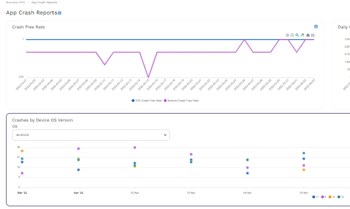Select blue lowest point above 04 Apr
Screen dimensions: 350x209
pyautogui.click(x=248, y=173)
